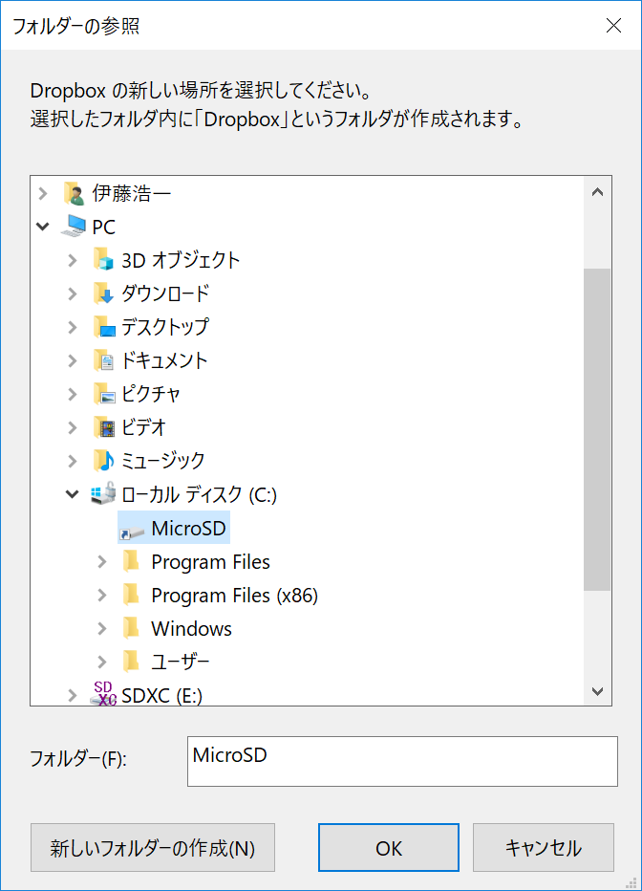Image resolution: width=642 pixels, height=891 pixels.
Task: Click the デスクトップ folder icon
Action: 103,327
